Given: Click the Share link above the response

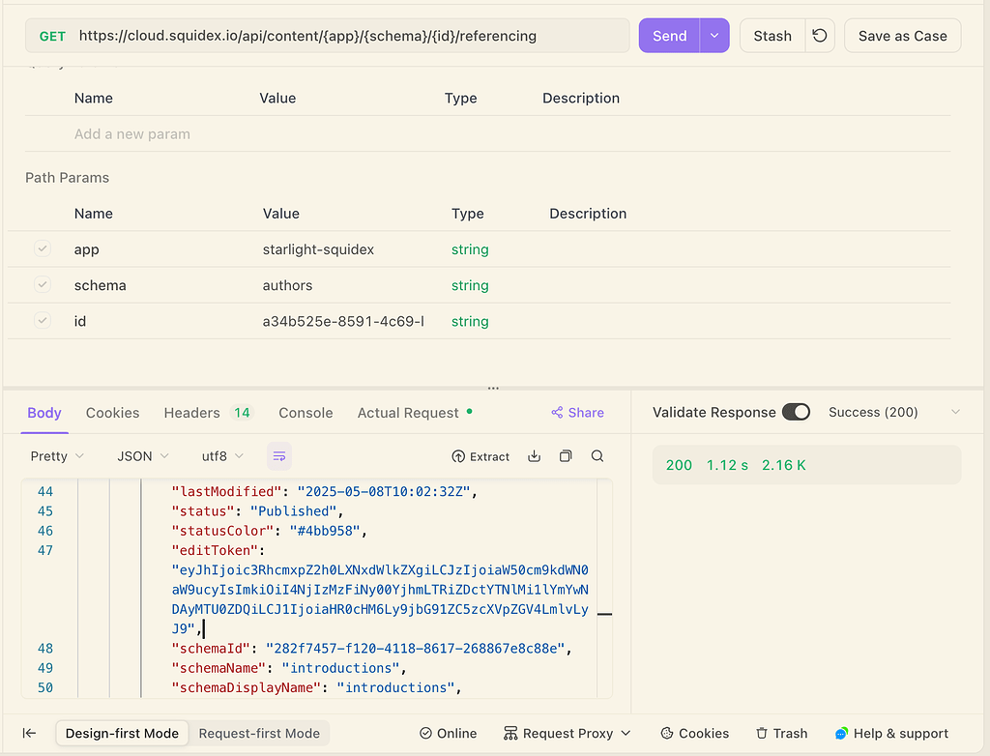Looking at the screenshot, I should click(x=577, y=412).
